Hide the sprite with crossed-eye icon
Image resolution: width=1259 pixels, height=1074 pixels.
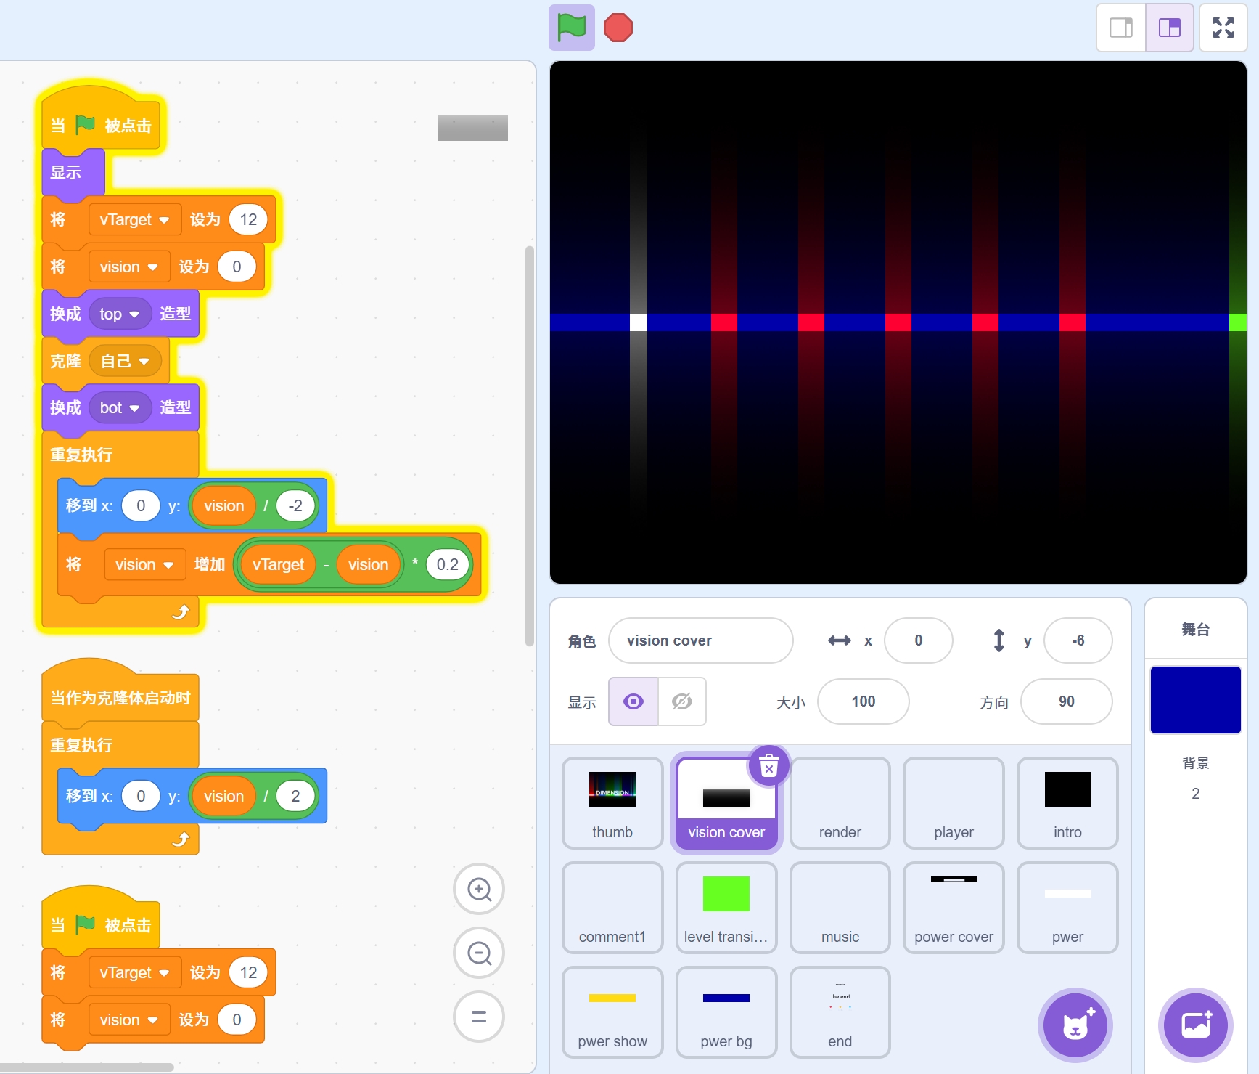point(682,701)
